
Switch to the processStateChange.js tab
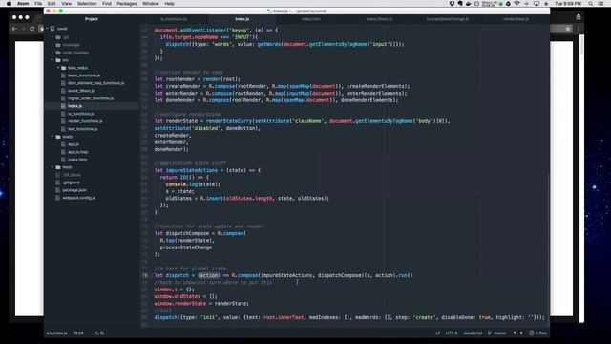[448, 19]
